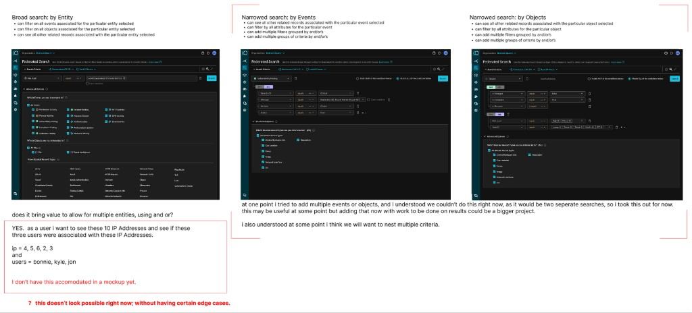Open the False value dropdown in Objects mockup
The width and height of the screenshot is (692, 313).
click(x=568, y=94)
